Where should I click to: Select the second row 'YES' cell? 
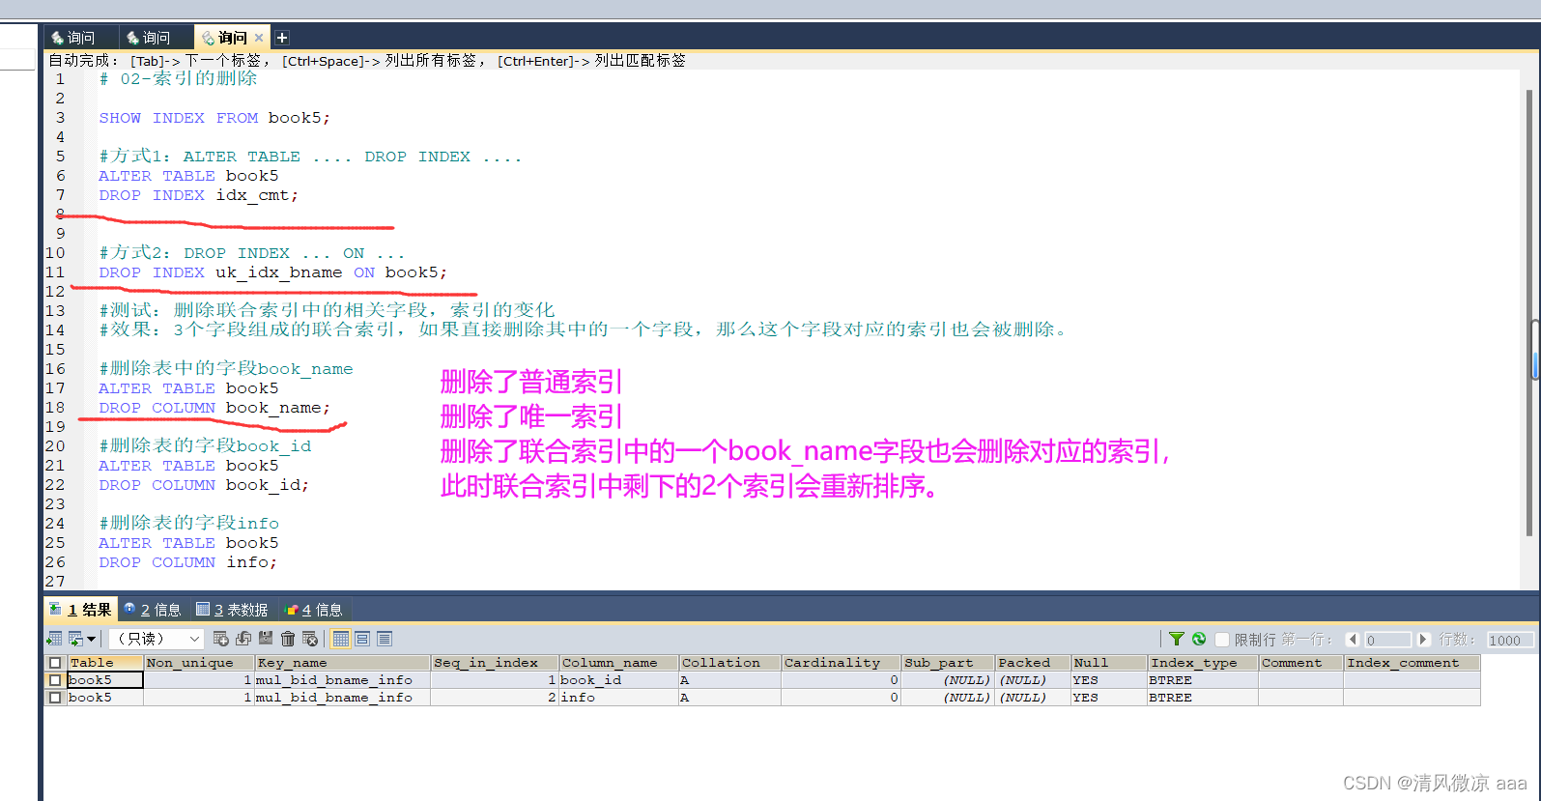1109,698
